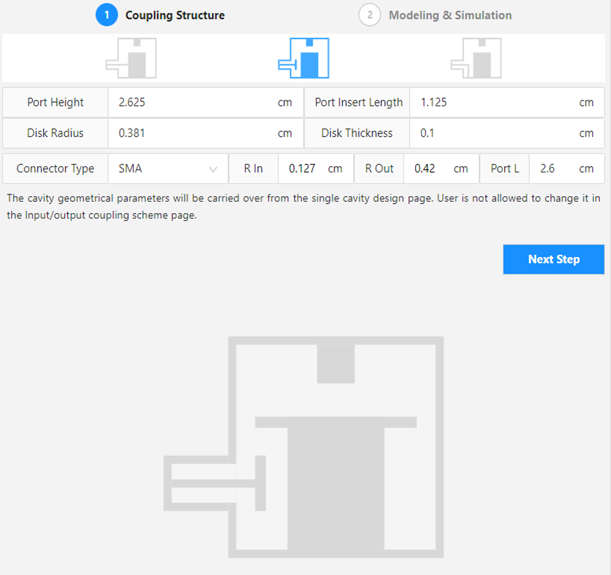This screenshot has width=611, height=575.
Task: Select the right gray coupling structure icon
Action: [476, 58]
